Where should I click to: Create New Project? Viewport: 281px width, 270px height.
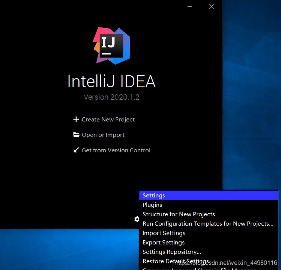click(x=108, y=120)
